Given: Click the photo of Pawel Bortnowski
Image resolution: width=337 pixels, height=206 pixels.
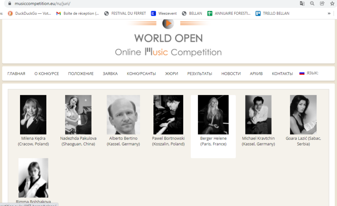Looking at the screenshot, I should tap(168, 115).
